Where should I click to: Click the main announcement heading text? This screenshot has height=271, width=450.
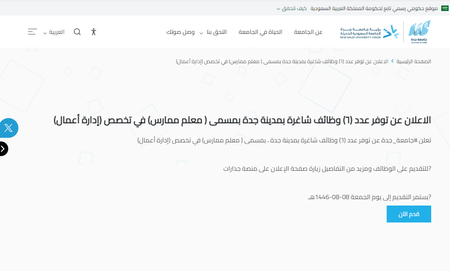click(242, 121)
